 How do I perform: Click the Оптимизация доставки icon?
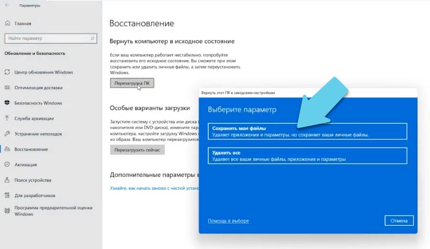pyautogui.click(x=7, y=88)
